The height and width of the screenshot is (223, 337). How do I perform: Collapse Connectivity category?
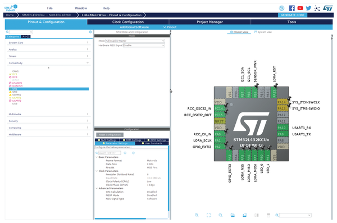[48, 63]
